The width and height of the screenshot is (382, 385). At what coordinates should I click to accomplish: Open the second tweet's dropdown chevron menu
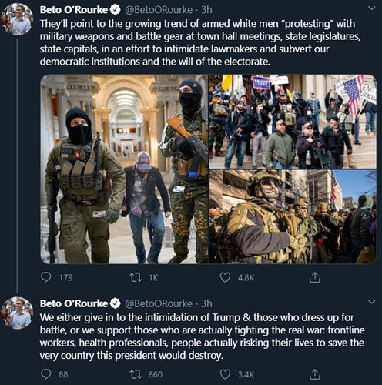point(371,302)
